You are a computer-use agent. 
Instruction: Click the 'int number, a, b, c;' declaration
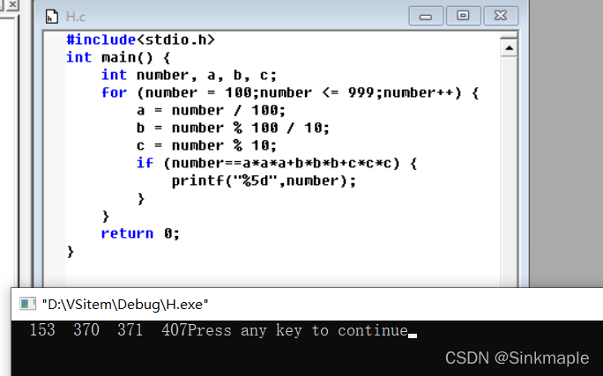pos(189,75)
